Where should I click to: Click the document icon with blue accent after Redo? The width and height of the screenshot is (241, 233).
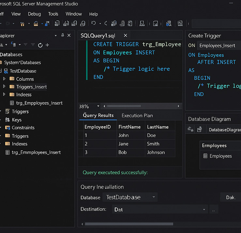click(114, 23)
